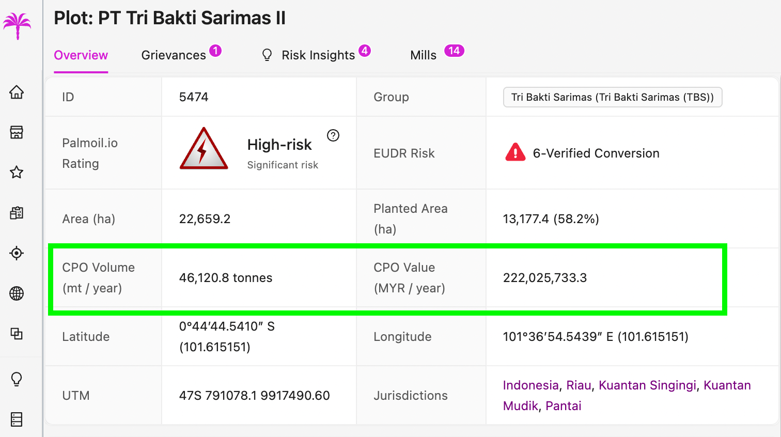The height and width of the screenshot is (437, 781).
Task: Click the latitude value 0°44′44.5410″ S
Action: coord(227,326)
